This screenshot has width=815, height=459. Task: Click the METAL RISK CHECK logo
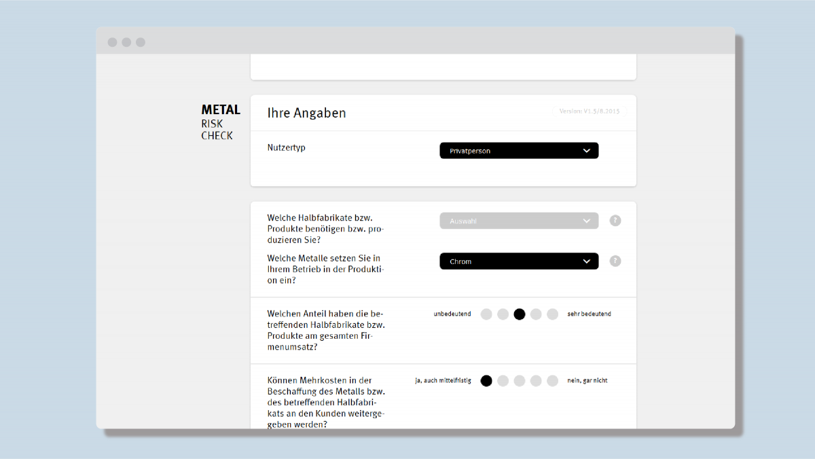pyautogui.click(x=221, y=122)
